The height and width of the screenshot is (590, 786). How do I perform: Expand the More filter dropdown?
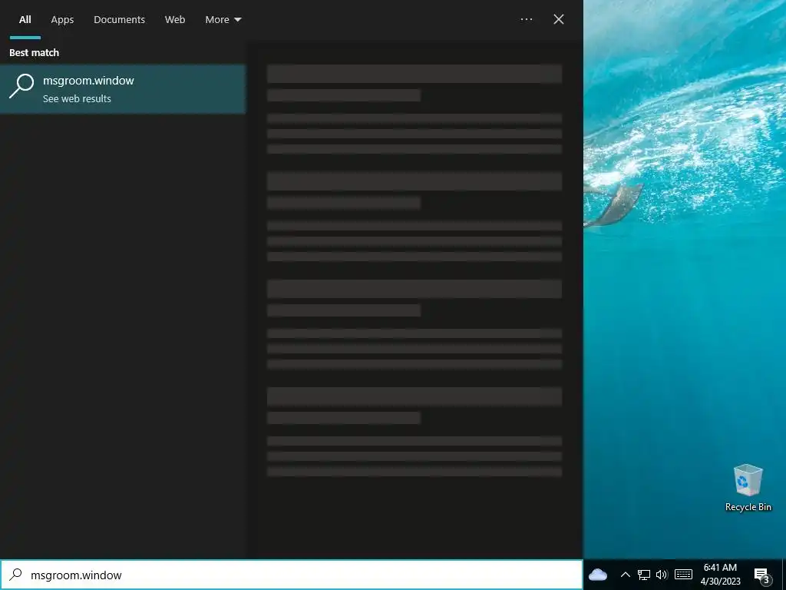[x=223, y=19]
